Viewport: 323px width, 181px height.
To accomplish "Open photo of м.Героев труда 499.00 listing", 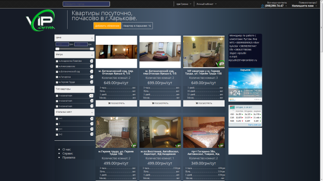I will pyautogui.click(x=117, y=132).
